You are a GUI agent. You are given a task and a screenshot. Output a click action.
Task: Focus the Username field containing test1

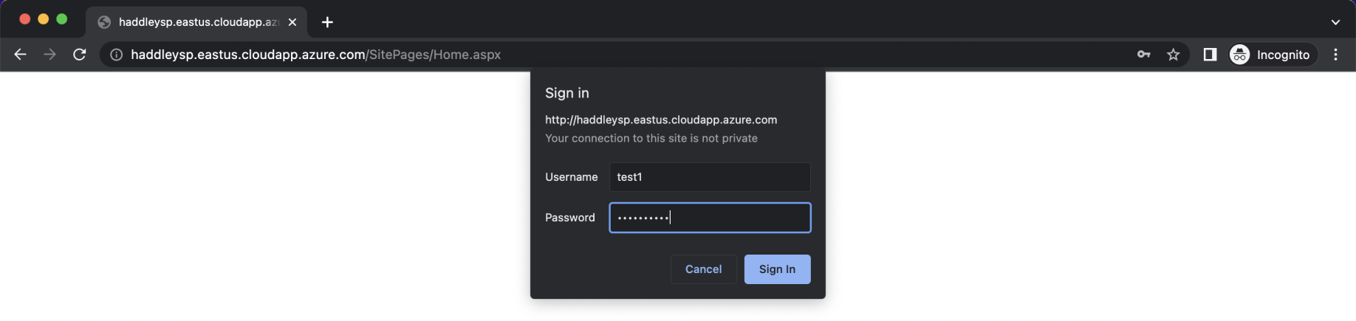click(x=709, y=177)
